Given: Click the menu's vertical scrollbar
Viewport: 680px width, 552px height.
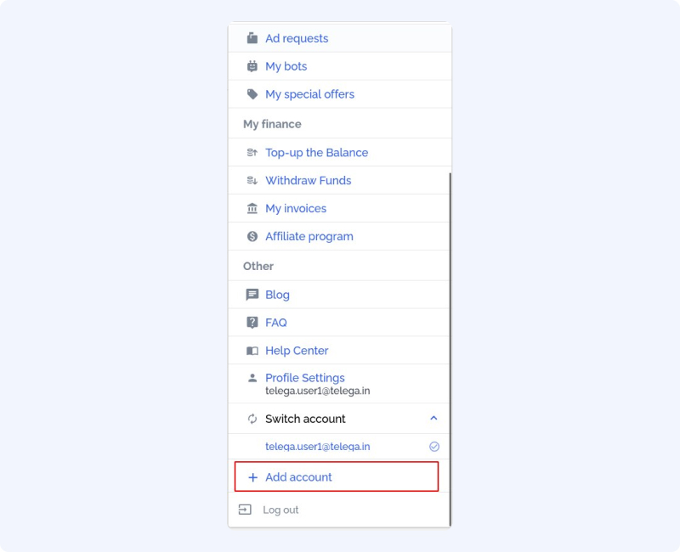Looking at the screenshot, I should point(450,349).
